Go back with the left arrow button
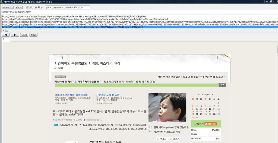Screen dimensions: 278x143 coord(6,35)
